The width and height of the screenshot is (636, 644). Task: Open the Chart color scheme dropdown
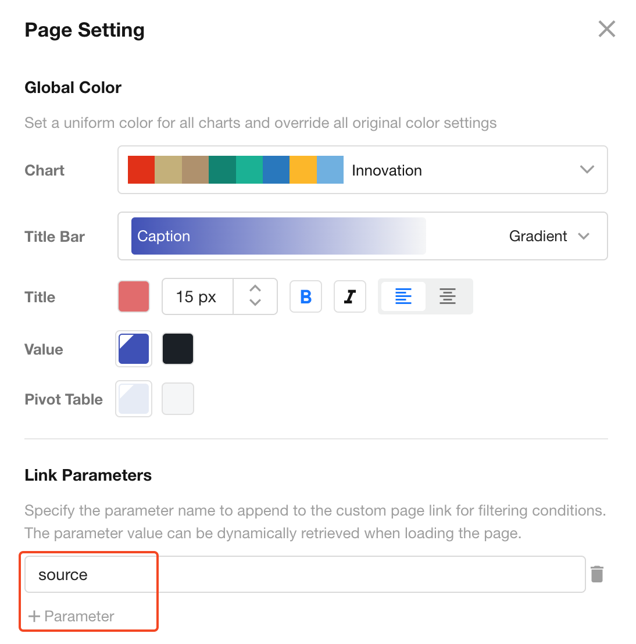click(x=587, y=170)
